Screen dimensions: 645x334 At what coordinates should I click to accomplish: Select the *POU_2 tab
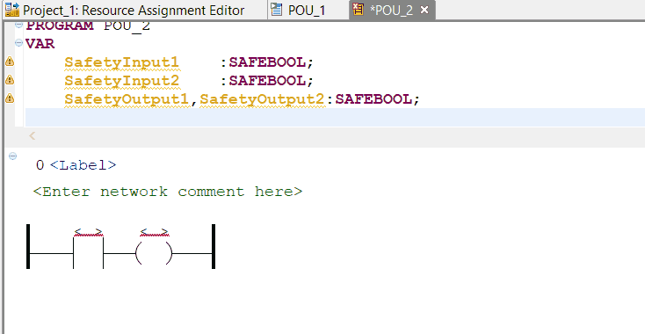pyautogui.click(x=391, y=10)
